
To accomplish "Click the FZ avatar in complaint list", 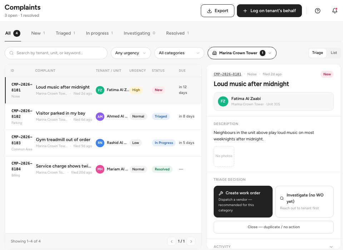I will [100, 90].
